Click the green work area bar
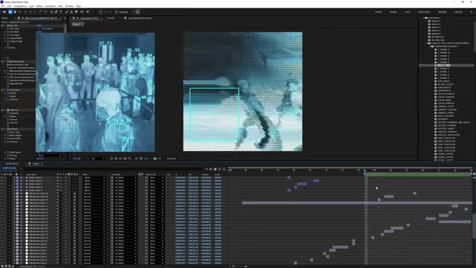This screenshot has width=476, height=268. (x=418, y=175)
